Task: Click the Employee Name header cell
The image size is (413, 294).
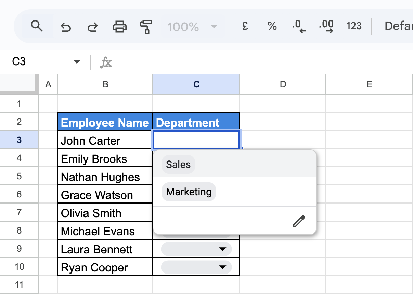Action: coord(105,122)
